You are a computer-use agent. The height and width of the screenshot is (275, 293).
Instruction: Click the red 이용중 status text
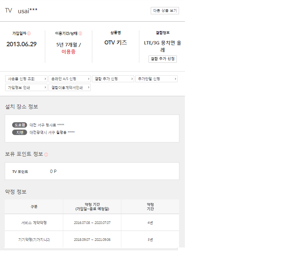68,52
